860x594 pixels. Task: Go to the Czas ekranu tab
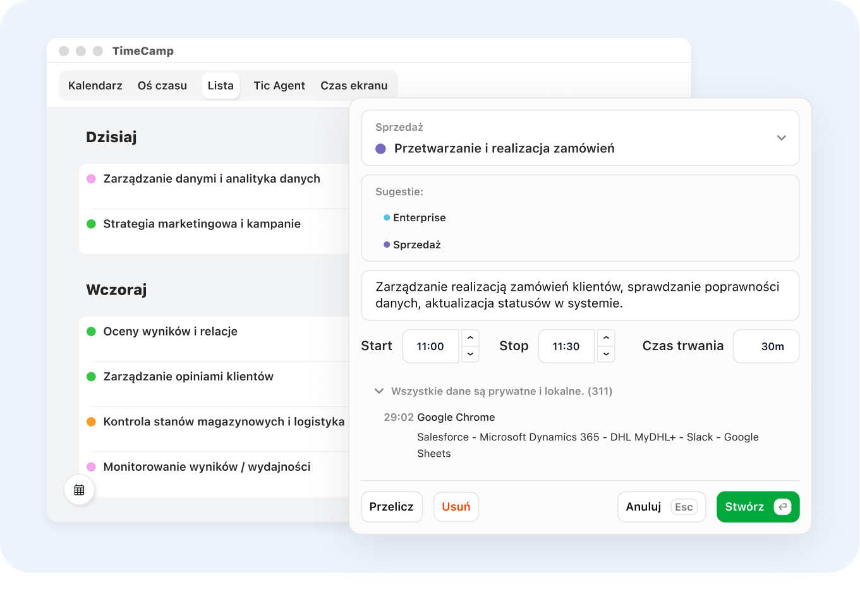click(354, 85)
